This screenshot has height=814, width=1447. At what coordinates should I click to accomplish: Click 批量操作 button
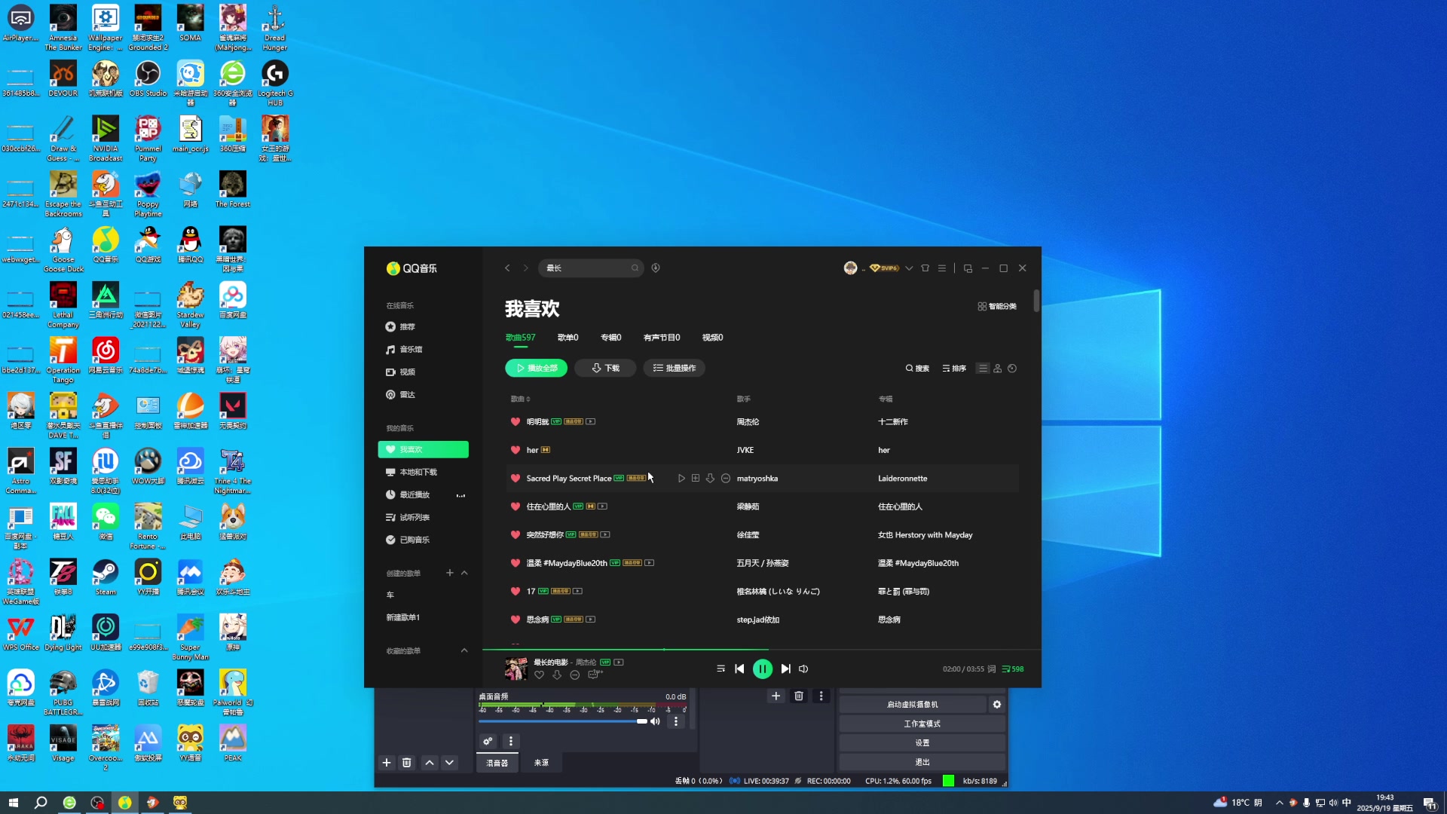(674, 368)
